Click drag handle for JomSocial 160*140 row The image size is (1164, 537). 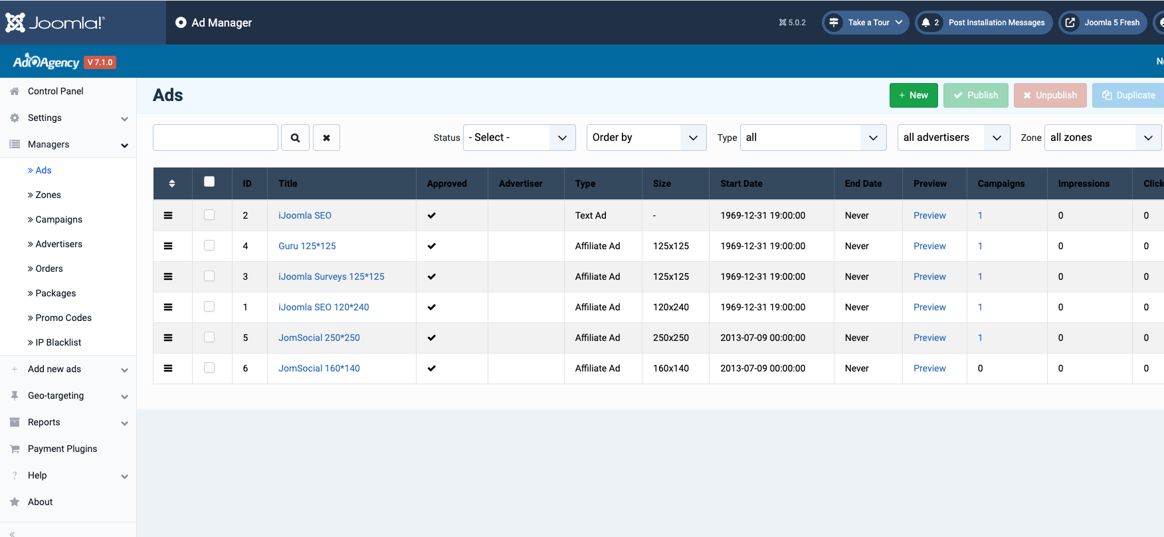coord(168,368)
